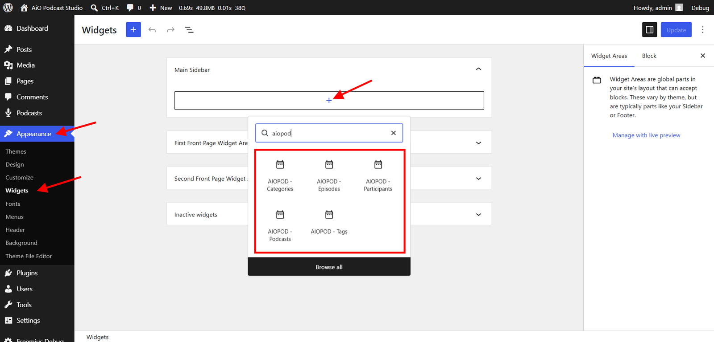Open the Podcasts menu
Screen dimensions: 714x342
point(37,113)
